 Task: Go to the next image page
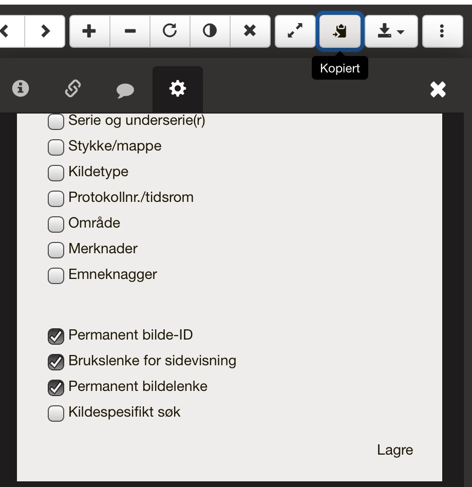pos(45,31)
